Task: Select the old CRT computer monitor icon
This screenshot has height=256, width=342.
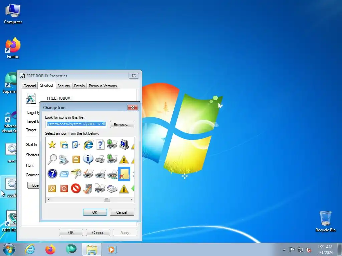Action: pyautogui.click(x=124, y=145)
